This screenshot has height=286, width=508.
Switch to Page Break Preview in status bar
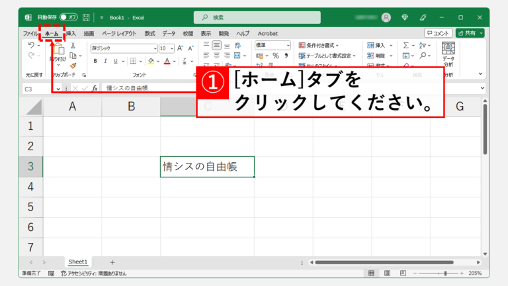click(x=403, y=273)
